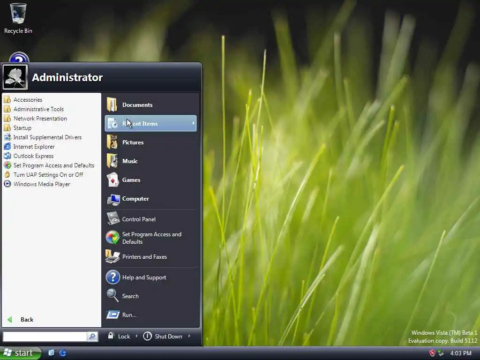Open the Search magnifier icon
The height and width of the screenshot is (360, 480).
112,296
